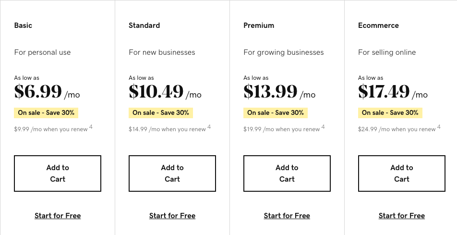Start for Free under Basic plan
Screen dimensions: 457x235
pyautogui.click(x=58, y=216)
